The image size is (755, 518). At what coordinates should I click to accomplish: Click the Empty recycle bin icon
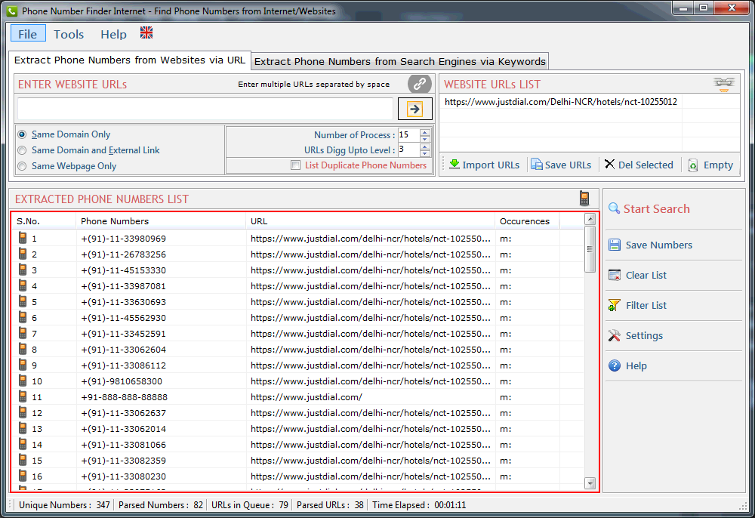tap(692, 165)
